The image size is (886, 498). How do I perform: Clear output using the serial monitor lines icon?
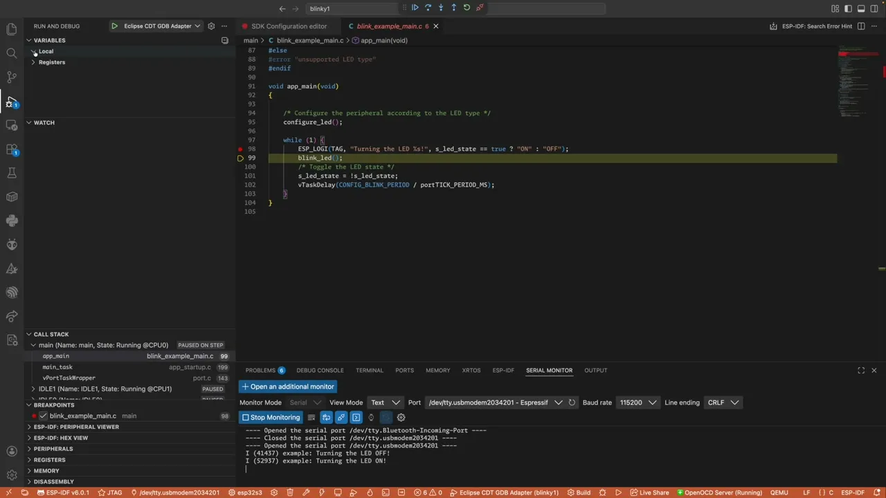click(x=311, y=418)
